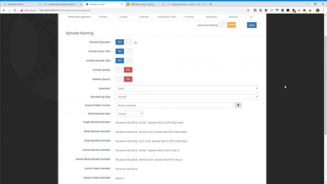Click the plus button beside Season Folder Format

pyautogui.click(x=238, y=105)
